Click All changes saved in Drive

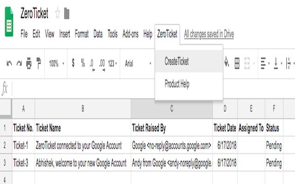click(x=209, y=34)
